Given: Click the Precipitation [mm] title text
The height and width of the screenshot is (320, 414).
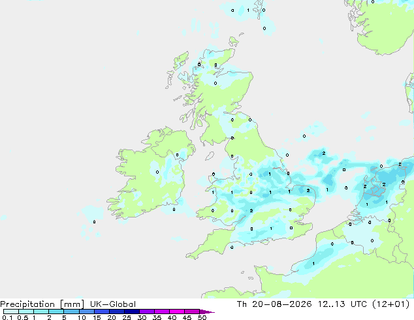Looking at the screenshot, I should (42, 304).
